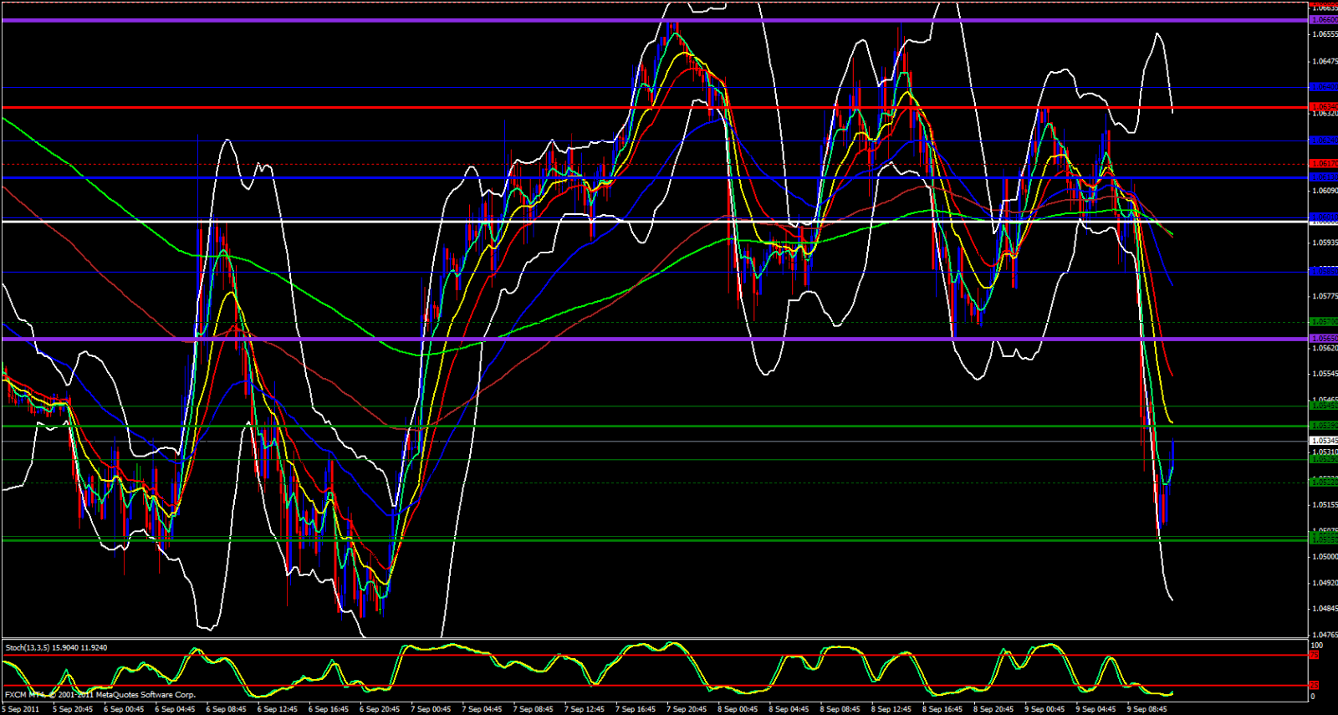
Task: Click the red dashed 1.0617 level label
Action: 1323,164
